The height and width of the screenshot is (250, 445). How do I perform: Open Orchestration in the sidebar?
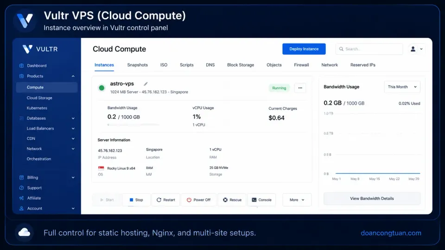point(39,159)
